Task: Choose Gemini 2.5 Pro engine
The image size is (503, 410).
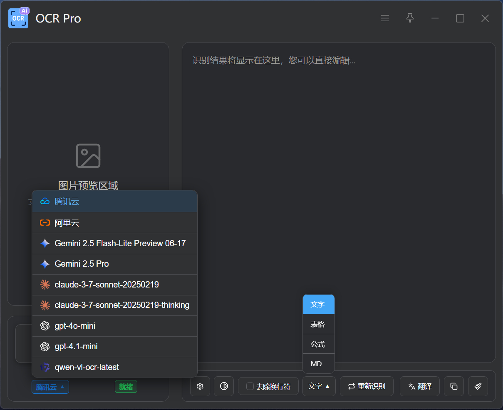Action: click(x=114, y=264)
